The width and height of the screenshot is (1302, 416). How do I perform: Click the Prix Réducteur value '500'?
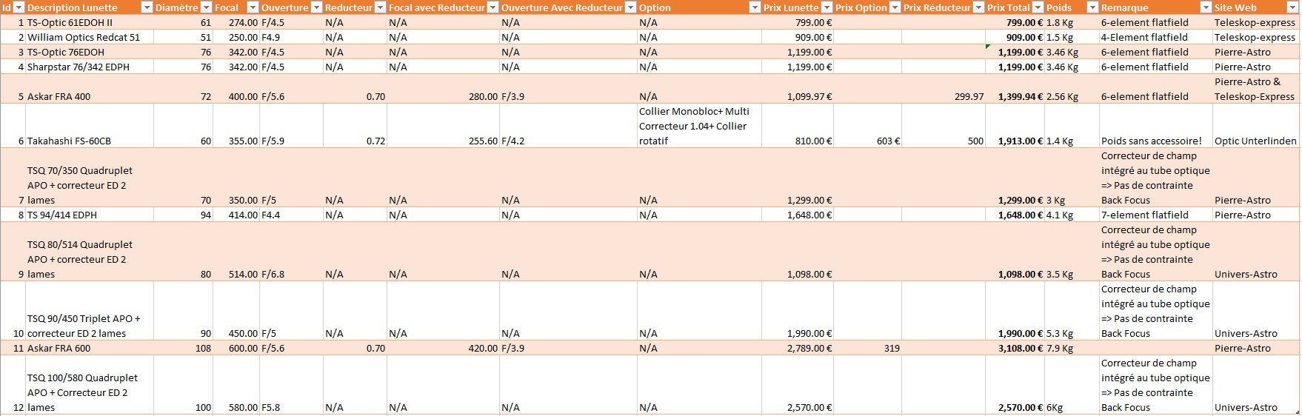[x=975, y=141]
